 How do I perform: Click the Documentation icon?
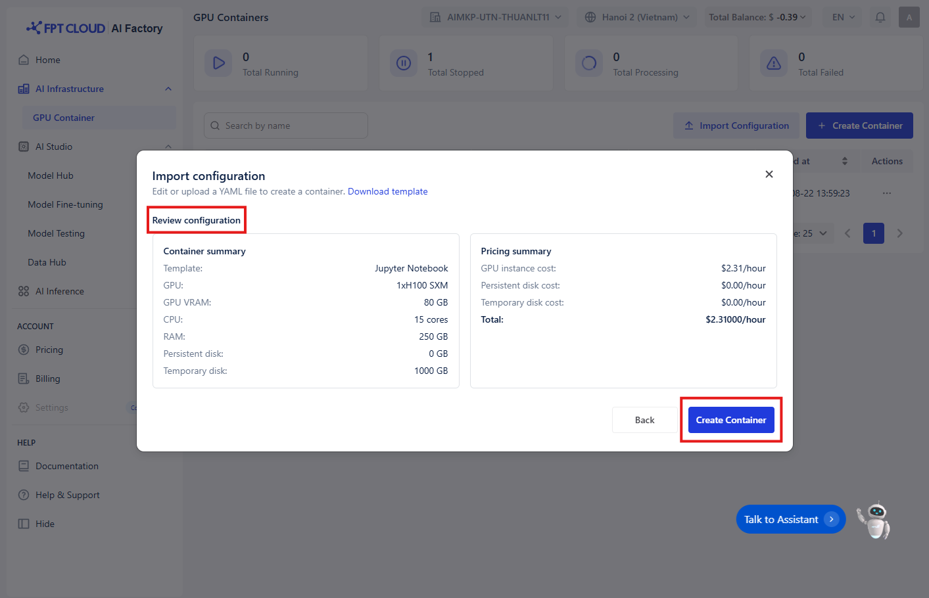point(24,466)
